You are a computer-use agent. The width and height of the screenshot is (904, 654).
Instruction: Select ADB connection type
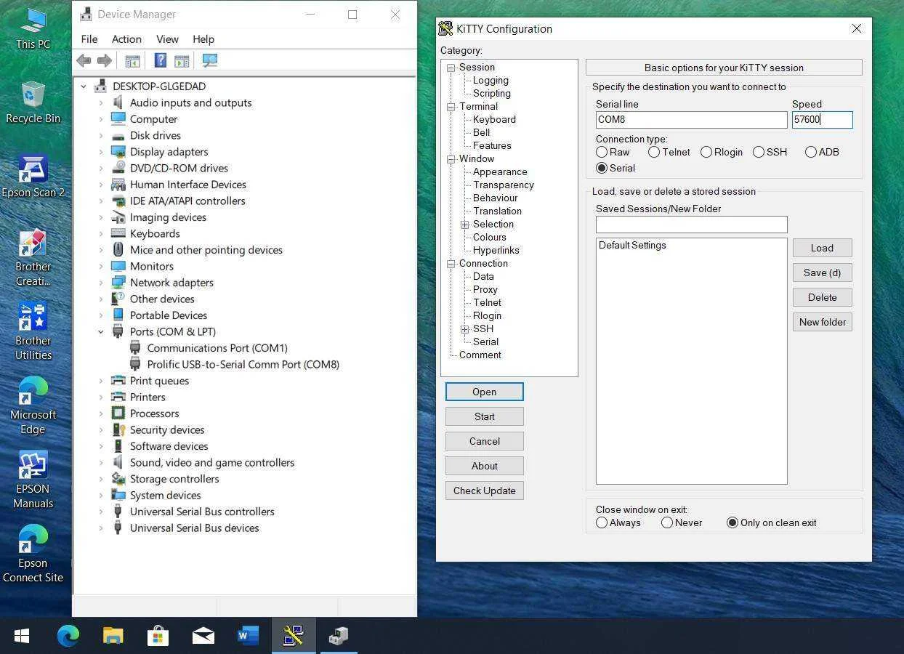pyautogui.click(x=811, y=152)
